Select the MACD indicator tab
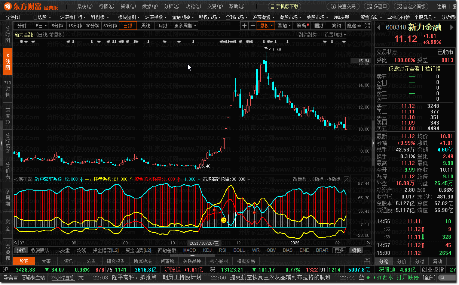 pyautogui.click(x=189, y=250)
